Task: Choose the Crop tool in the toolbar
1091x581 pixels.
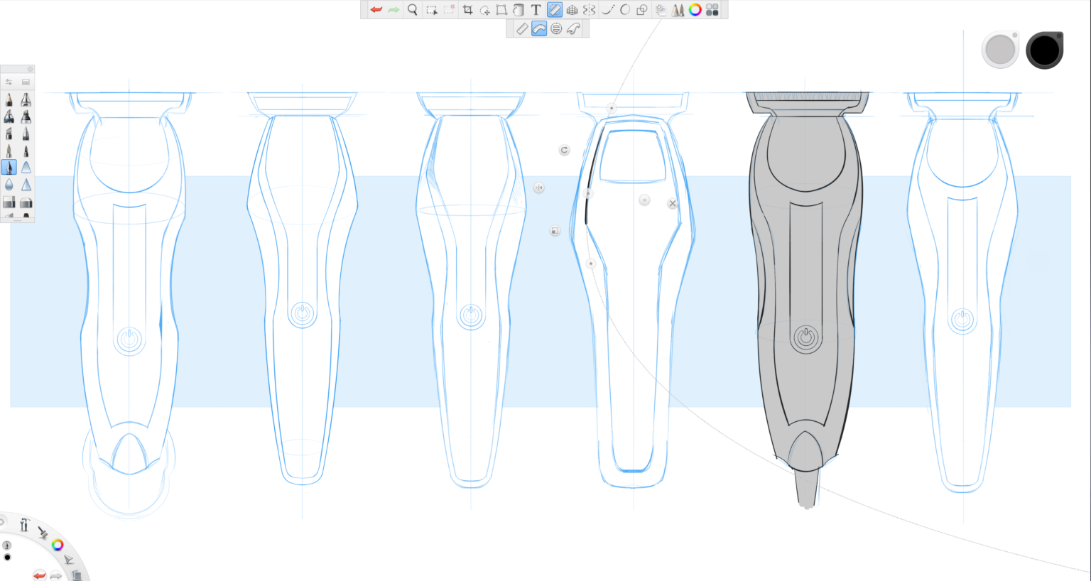Action: point(467,10)
